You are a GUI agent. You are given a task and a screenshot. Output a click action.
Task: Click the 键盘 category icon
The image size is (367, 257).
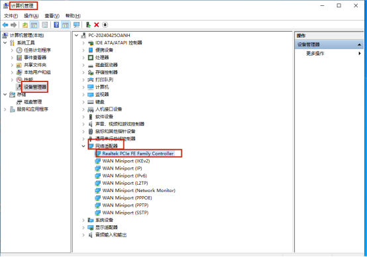tap(91, 102)
